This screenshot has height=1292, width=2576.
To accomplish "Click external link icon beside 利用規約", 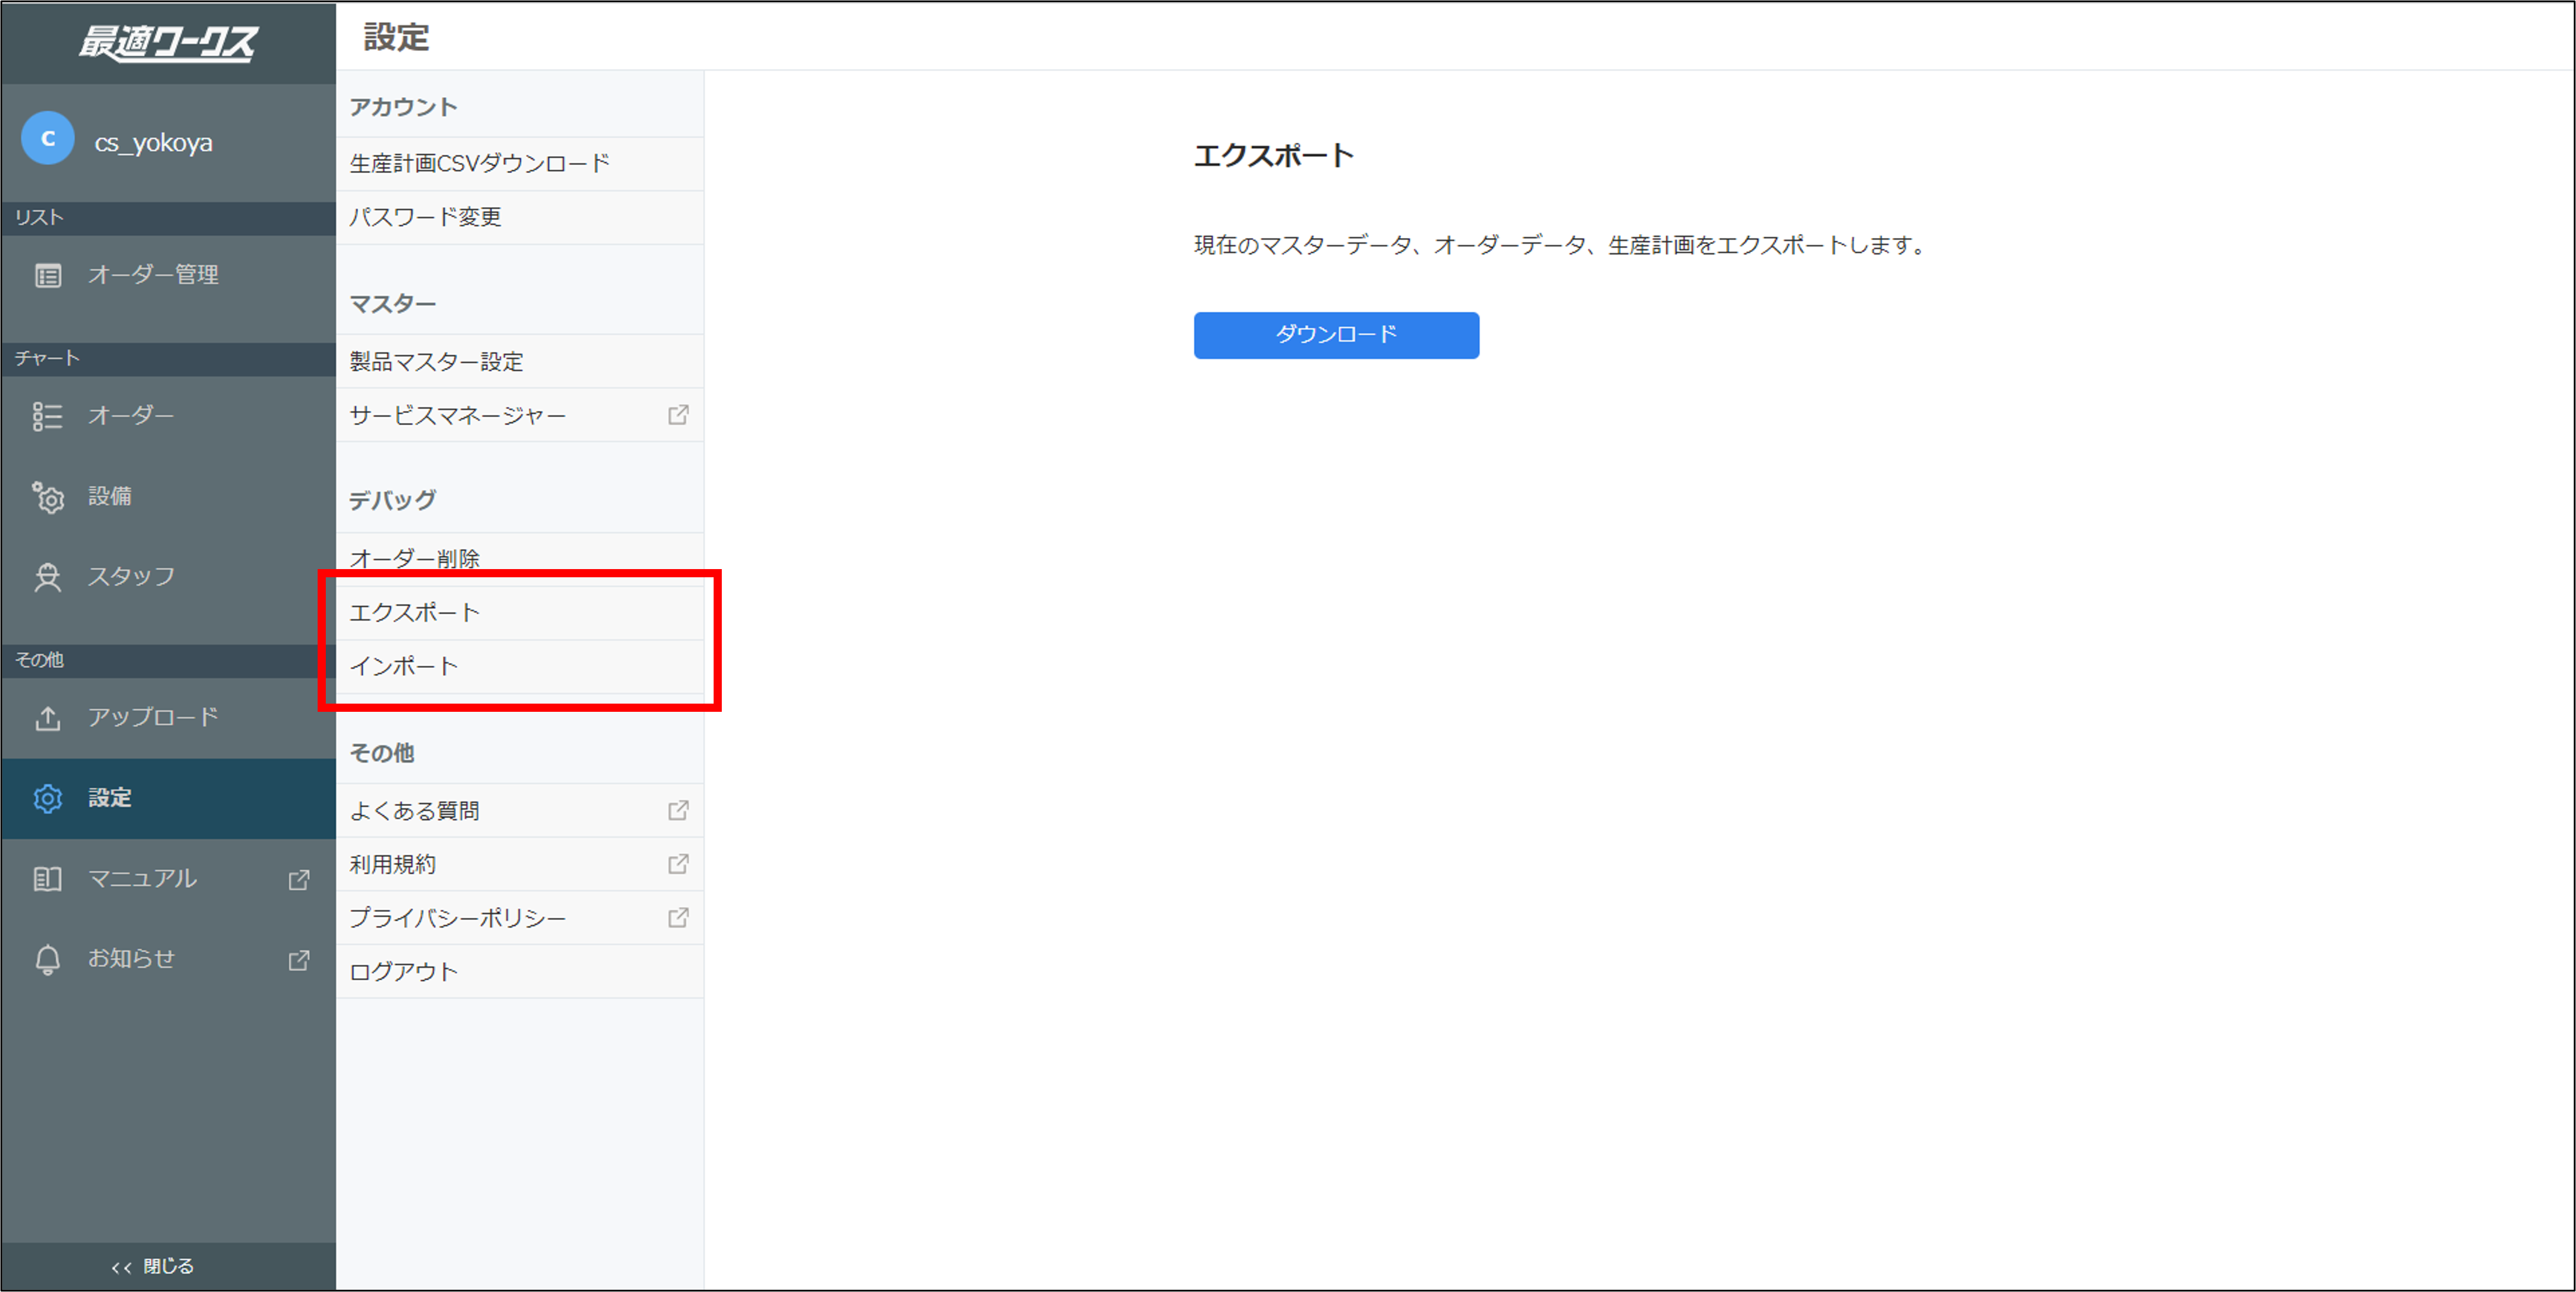I will [678, 864].
